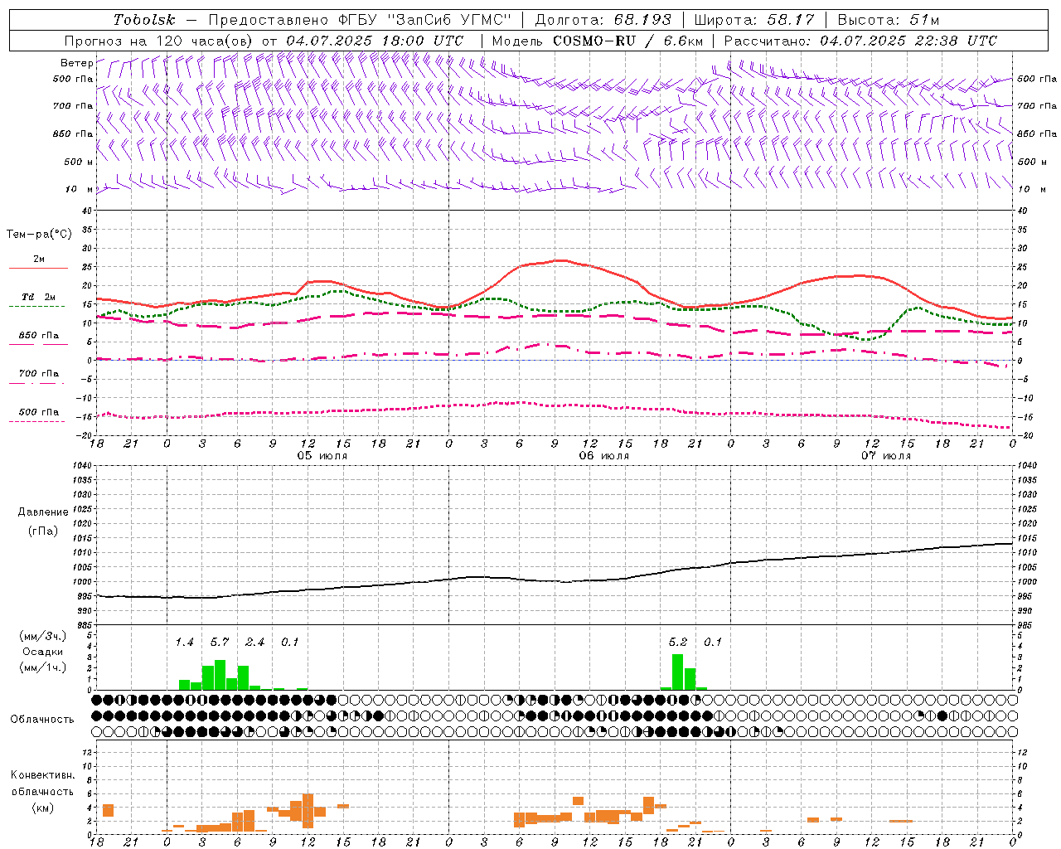This screenshot has height=849, width=1061.
Task: Click the station name Tobolsk in header
Action: coord(144,20)
